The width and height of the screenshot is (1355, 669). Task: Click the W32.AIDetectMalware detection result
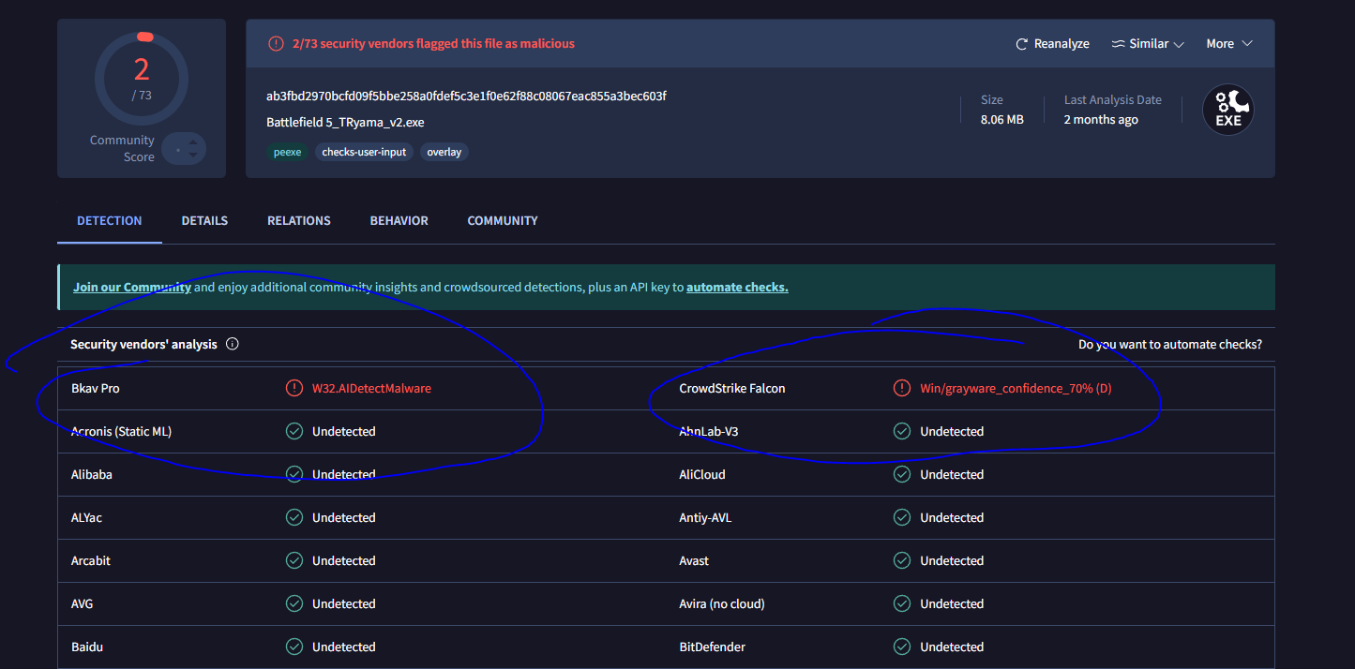pyautogui.click(x=371, y=388)
